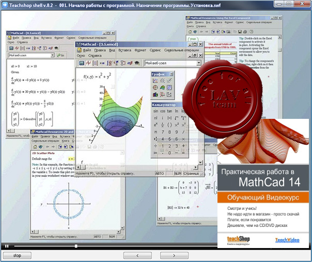This screenshot has height=262, width=312.
Task: Open Файл menu in 3.5.xmcd window
Action: pos(87,50)
